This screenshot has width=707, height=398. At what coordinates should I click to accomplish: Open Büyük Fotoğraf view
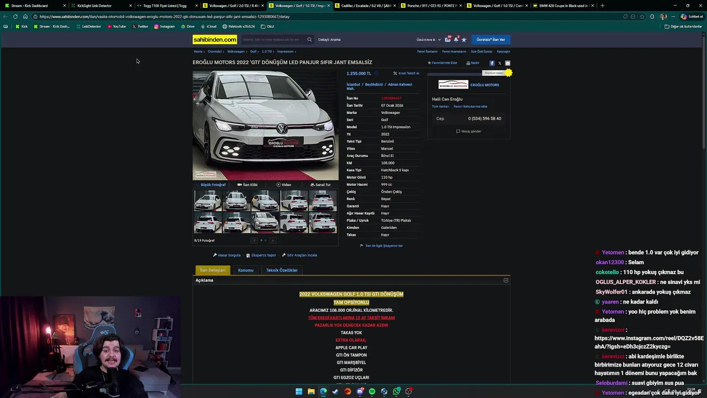click(212, 185)
